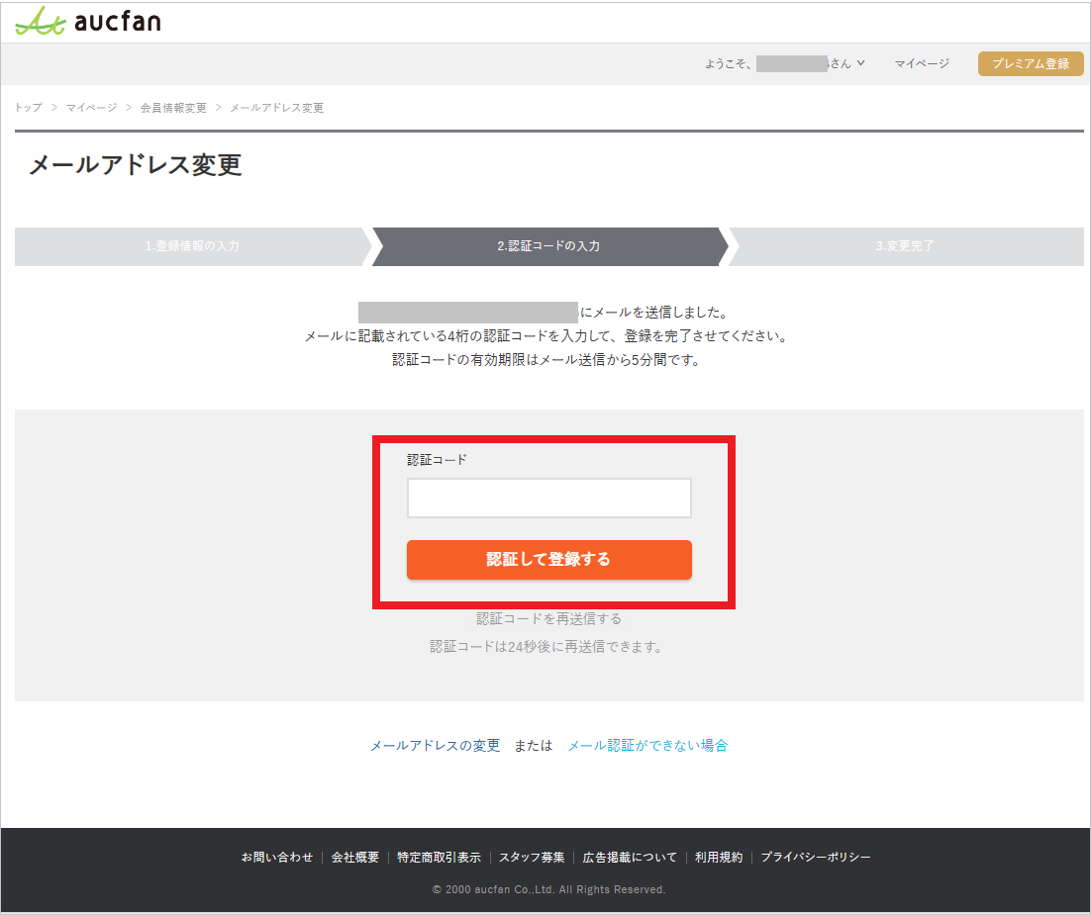Click 認証コードを再送信する link
Viewport: 1091px width, 915px height.
click(x=548, y=619)
